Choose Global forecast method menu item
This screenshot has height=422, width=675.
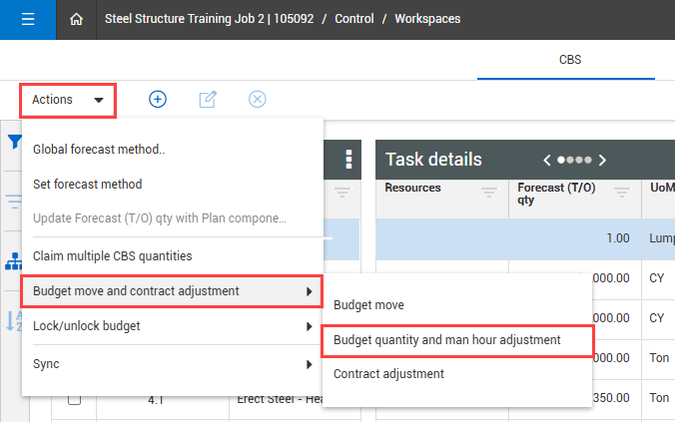(99, 150)
